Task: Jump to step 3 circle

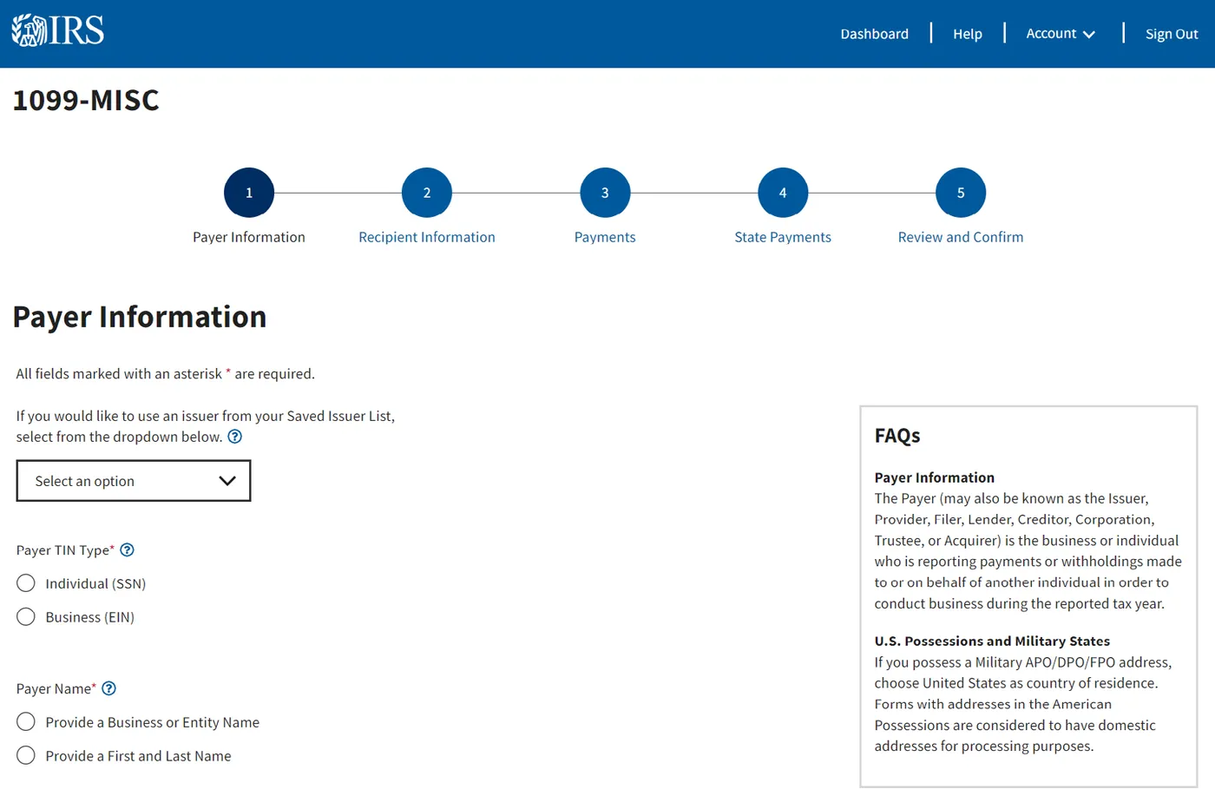Action: (x=605, y=193)
